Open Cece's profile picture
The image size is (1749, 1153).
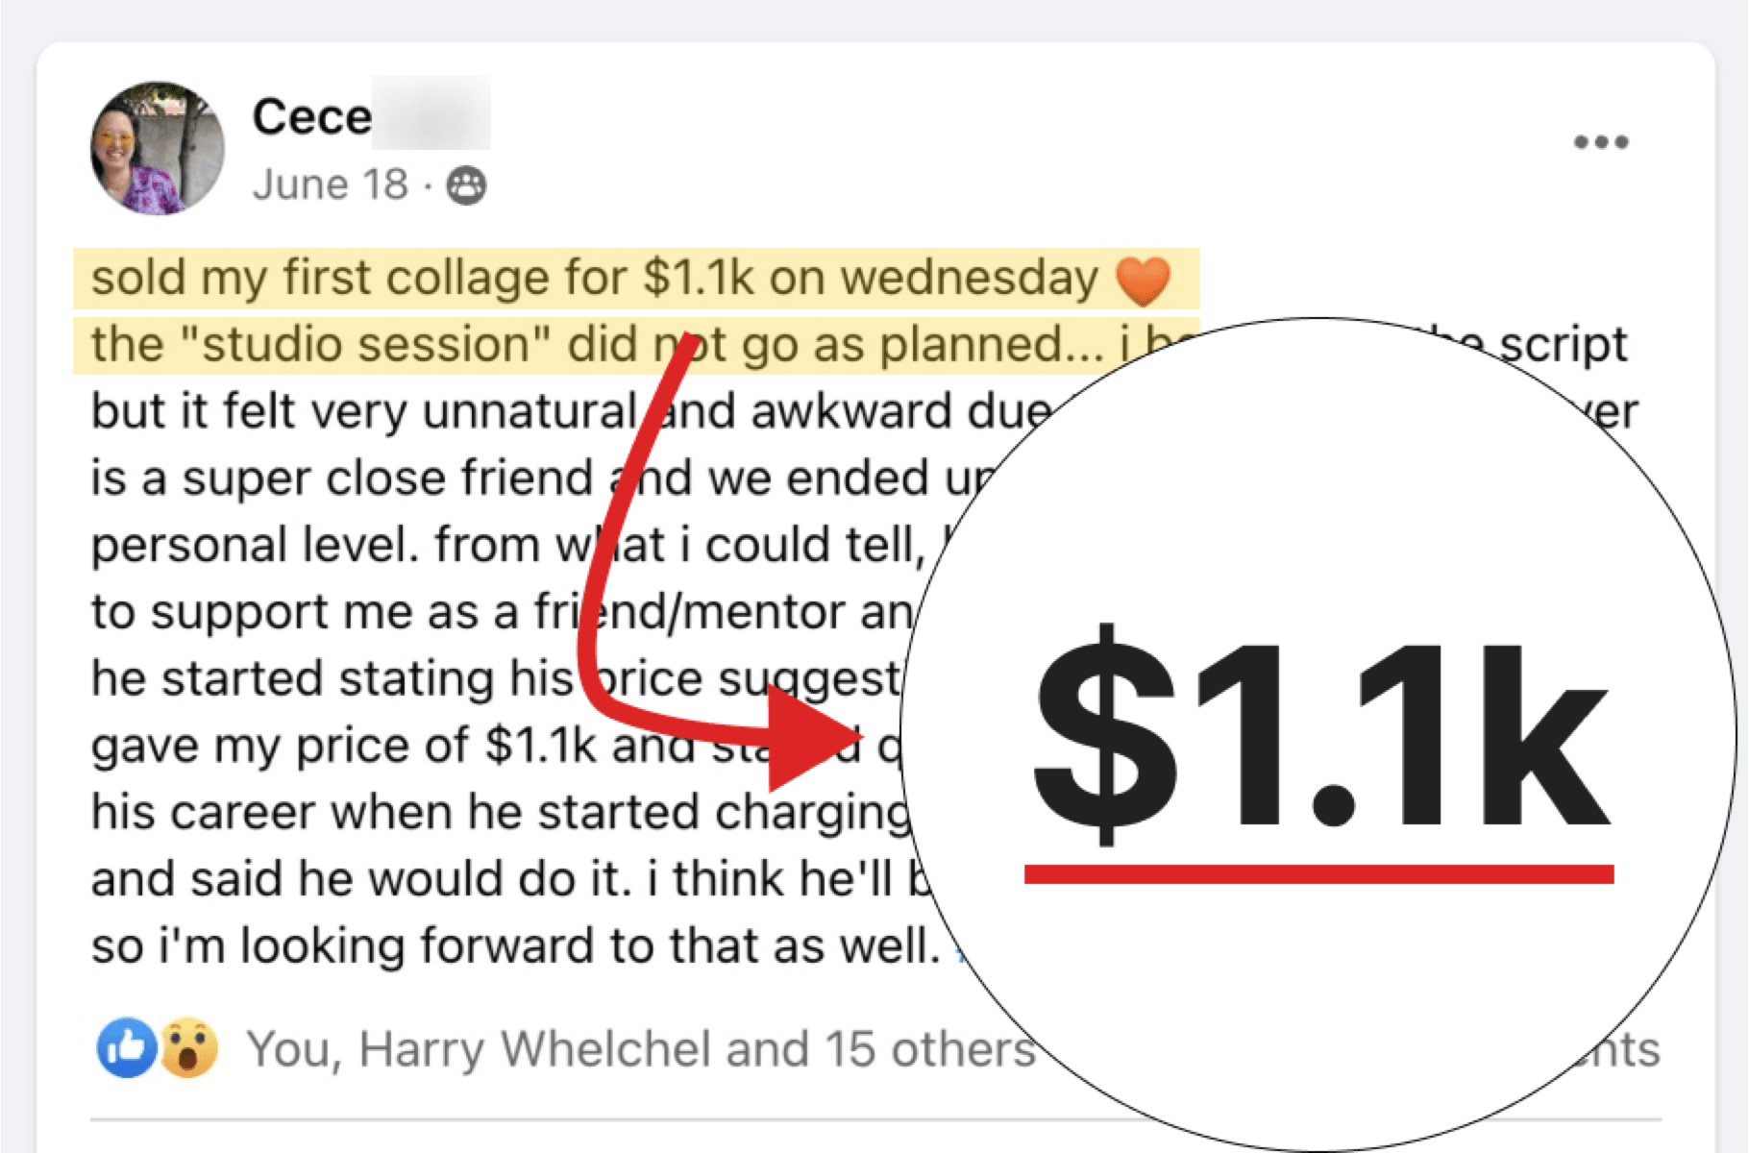(x=158, y=148)
